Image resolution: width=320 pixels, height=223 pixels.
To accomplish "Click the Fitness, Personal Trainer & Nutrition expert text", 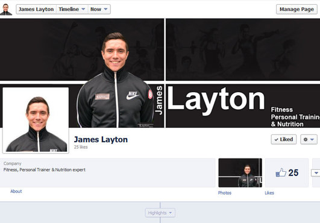I will point(45,170).
